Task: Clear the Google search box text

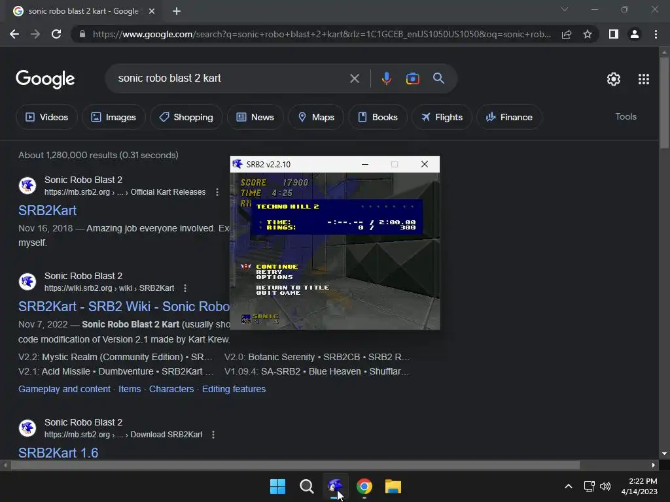Action: point(354,78)
